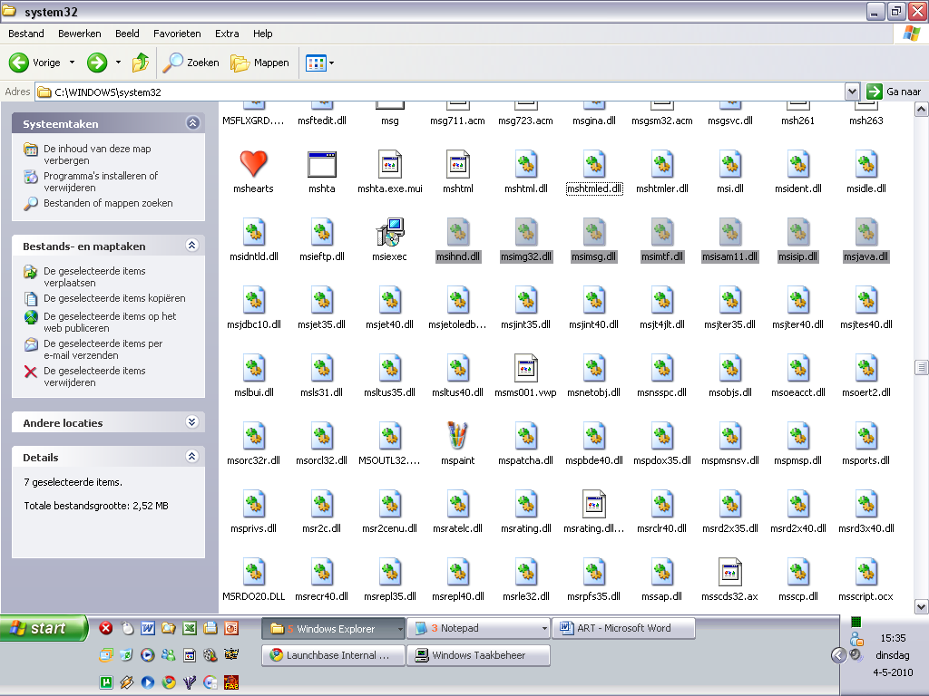Open the Favorieten menu
The image size is (929, 696).
(x=177, y=34)
